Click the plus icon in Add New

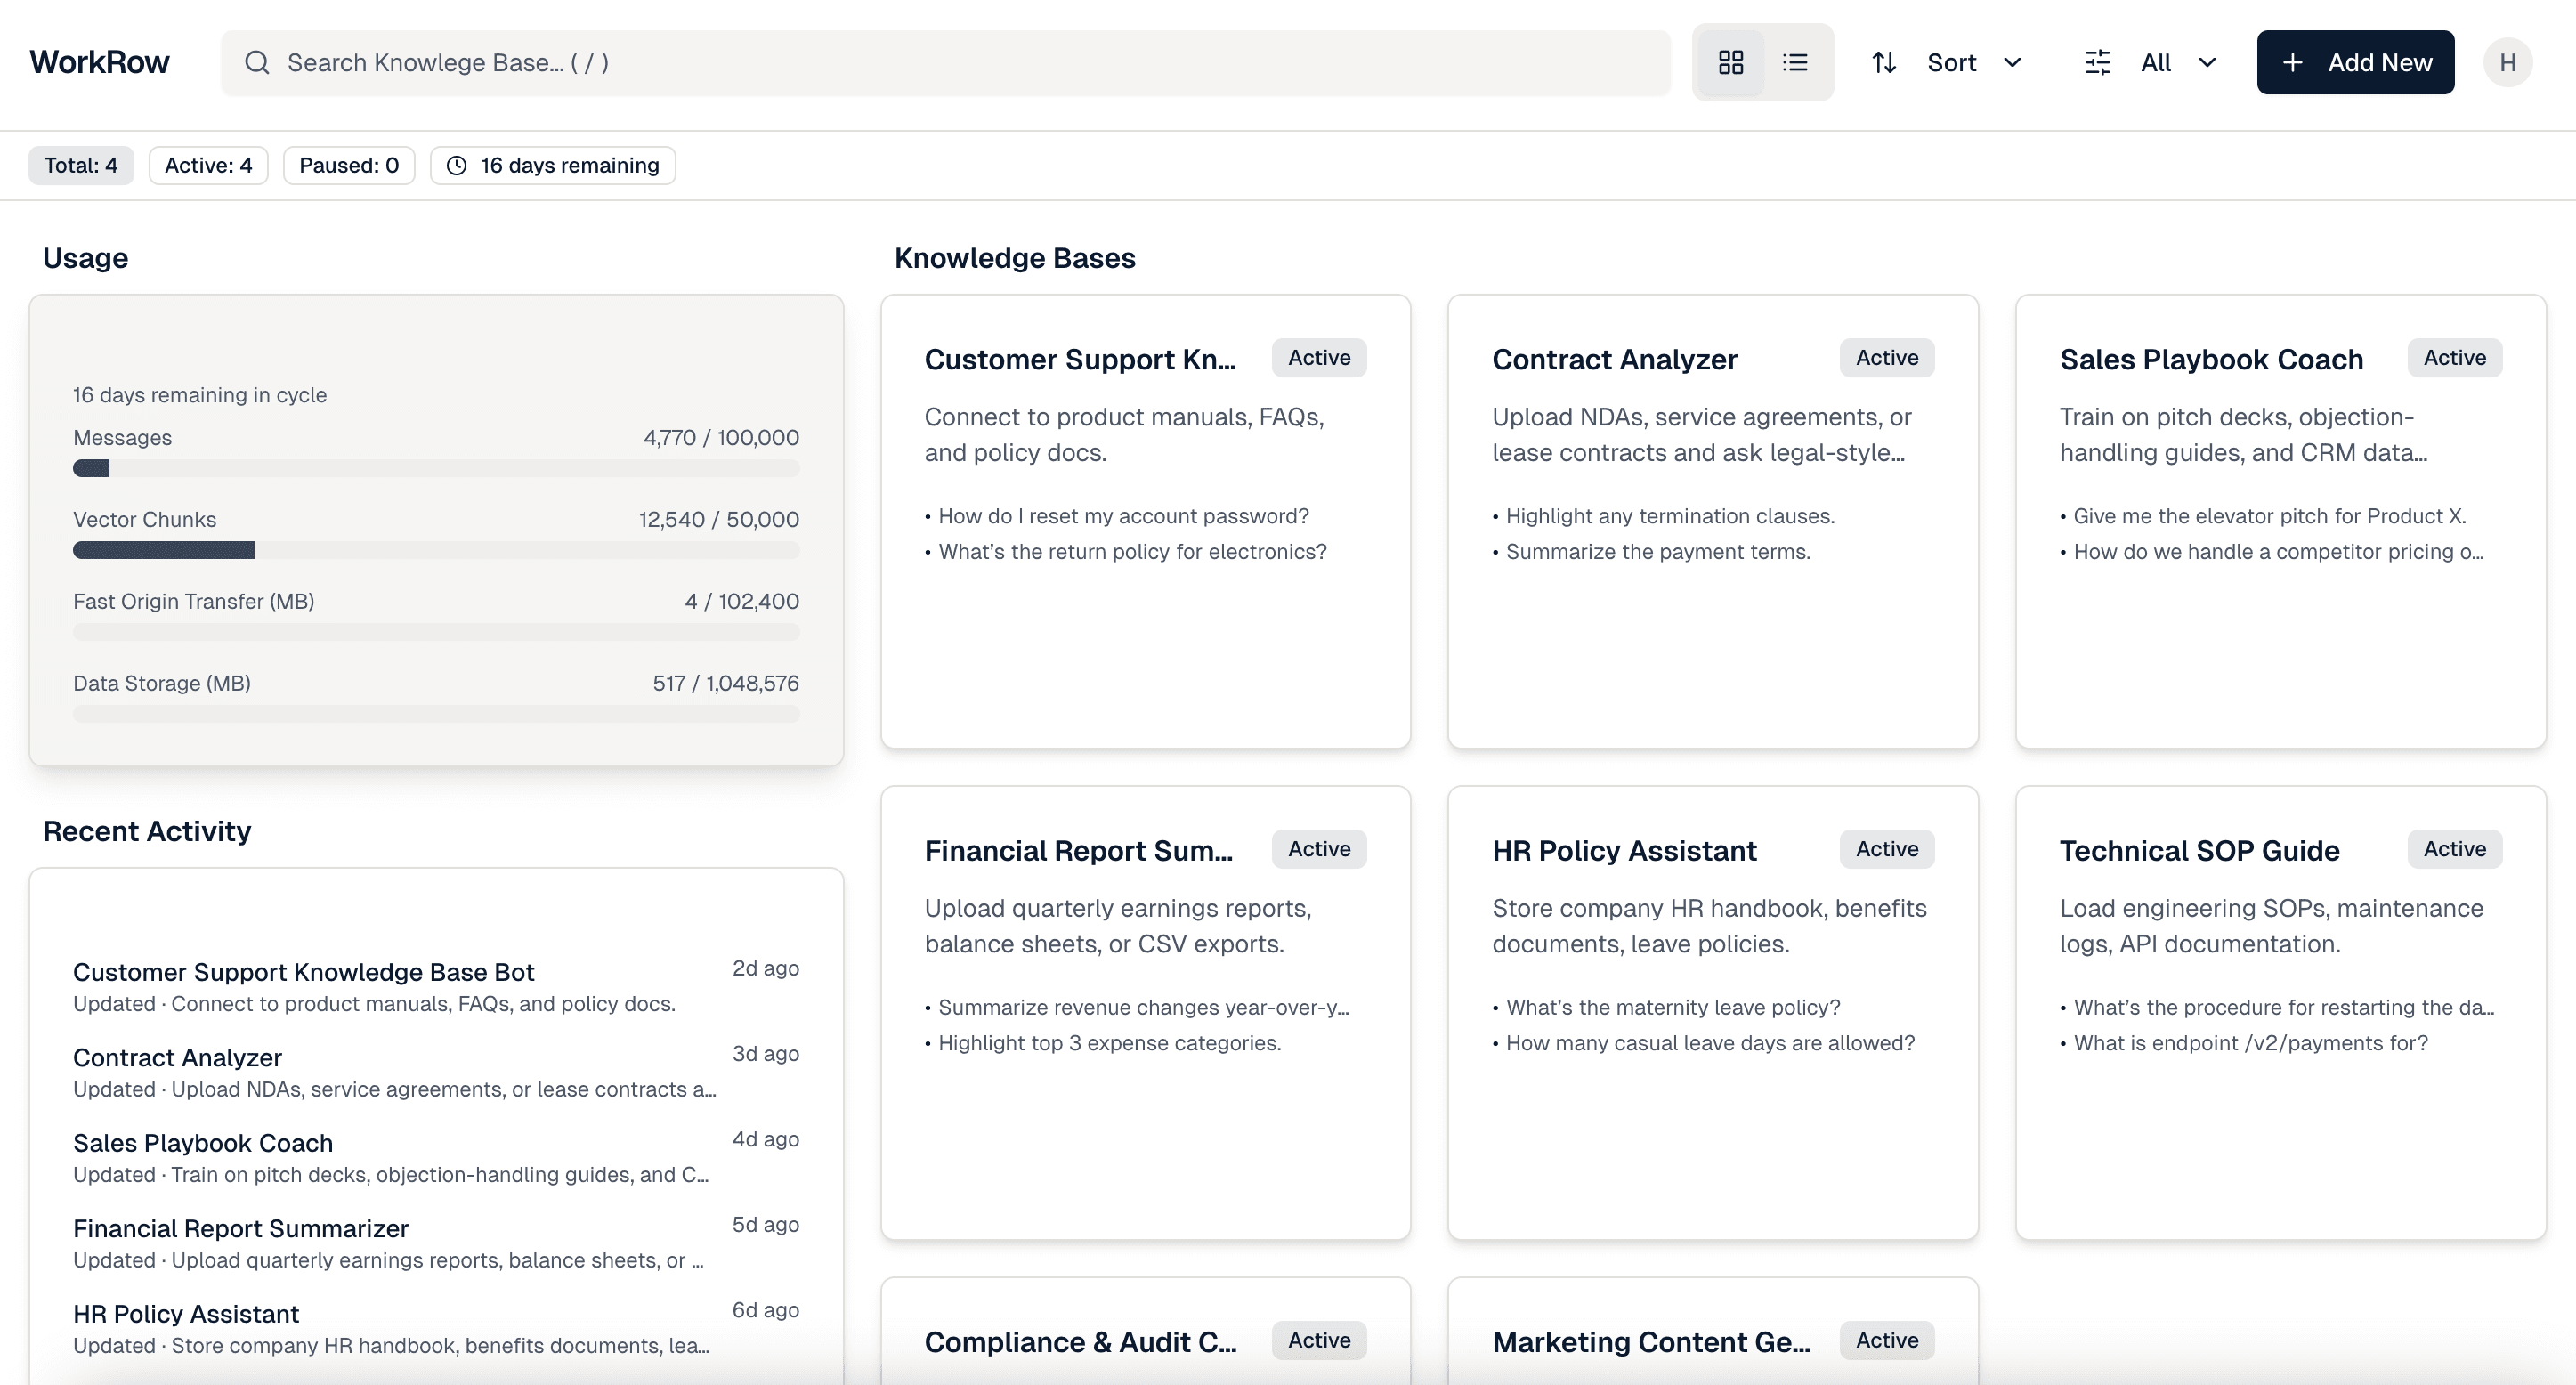point(2292,62)
